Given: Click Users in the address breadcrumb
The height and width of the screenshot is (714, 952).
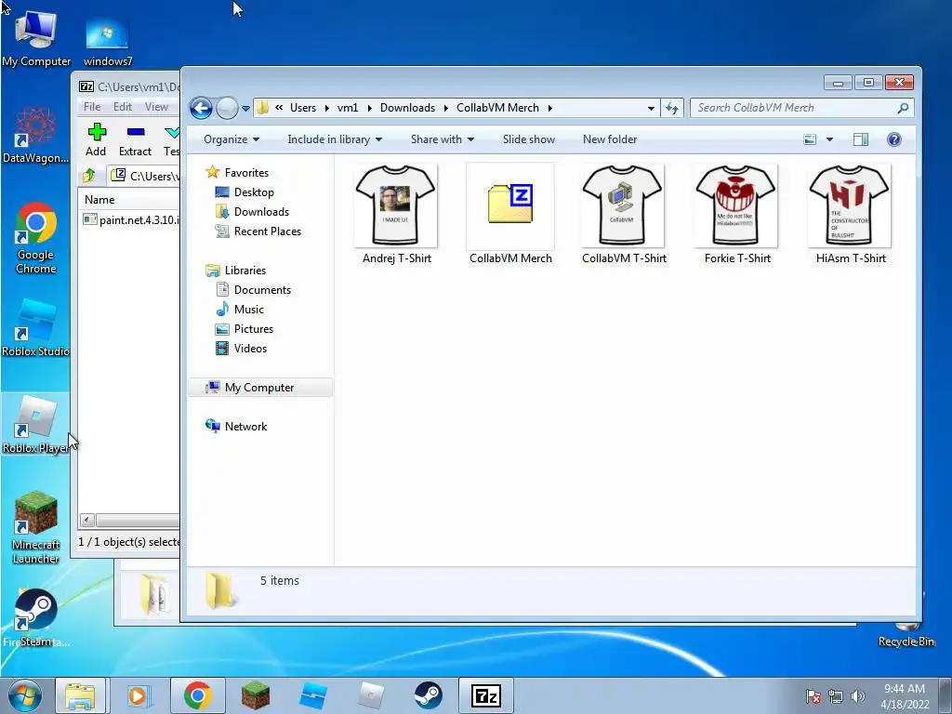Looking at the screenshot, I should pyautogui.click(x=303, y=108).
